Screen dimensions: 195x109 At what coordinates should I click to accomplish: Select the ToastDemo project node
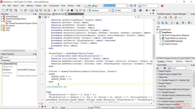[x=167, y=32]
